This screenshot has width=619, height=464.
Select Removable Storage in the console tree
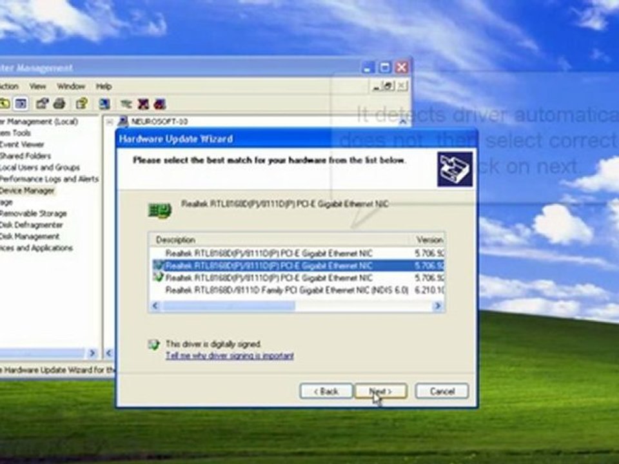coord(33,213)
